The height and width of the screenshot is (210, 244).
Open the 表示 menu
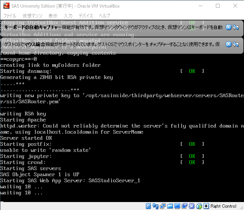53,16
